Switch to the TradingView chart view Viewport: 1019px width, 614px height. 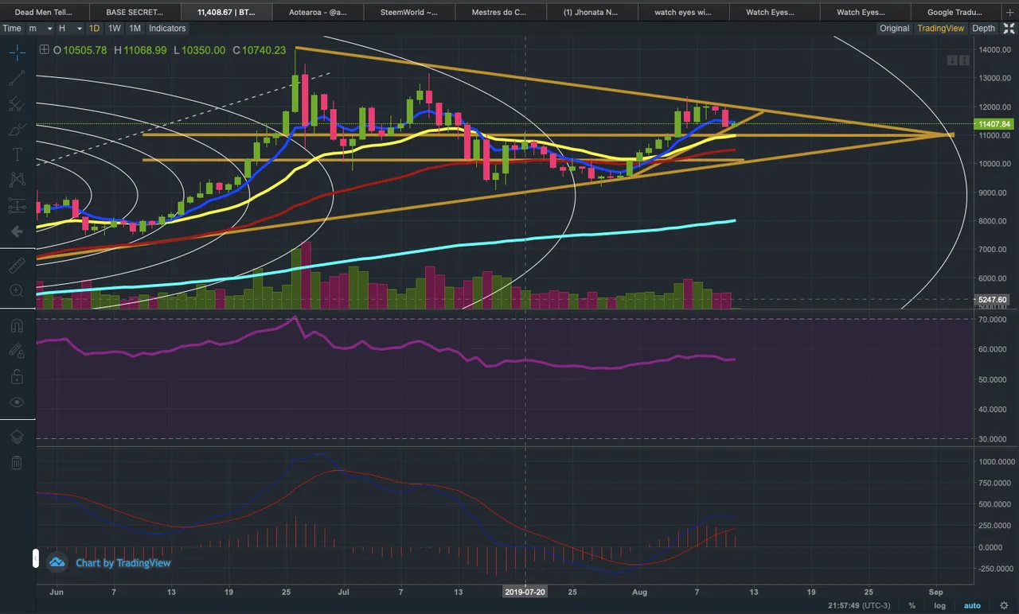coord(940,28)
